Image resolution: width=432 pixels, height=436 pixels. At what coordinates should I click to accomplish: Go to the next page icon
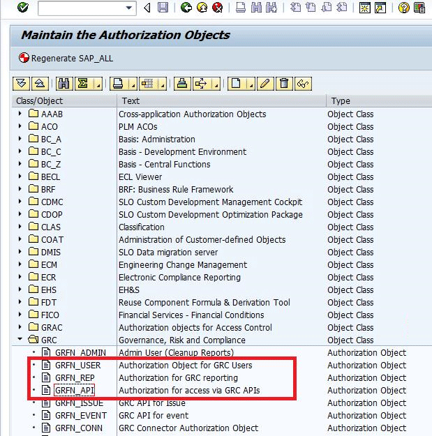pyautogui.click(x=326, y=8)
